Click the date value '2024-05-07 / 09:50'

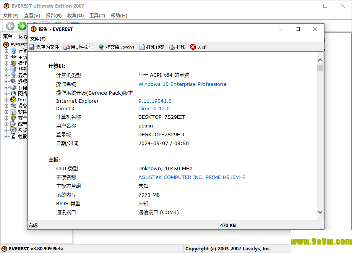(164, 143)
